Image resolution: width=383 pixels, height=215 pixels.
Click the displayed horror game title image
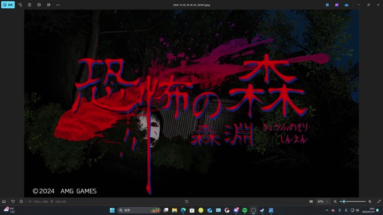click(x=191, y=103)
